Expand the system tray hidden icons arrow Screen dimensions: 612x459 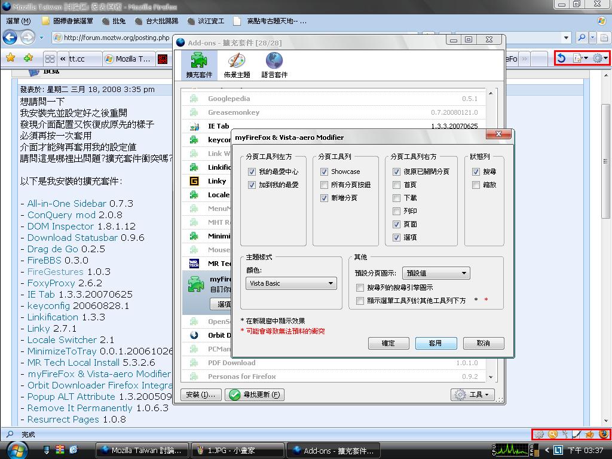(547, 450)
